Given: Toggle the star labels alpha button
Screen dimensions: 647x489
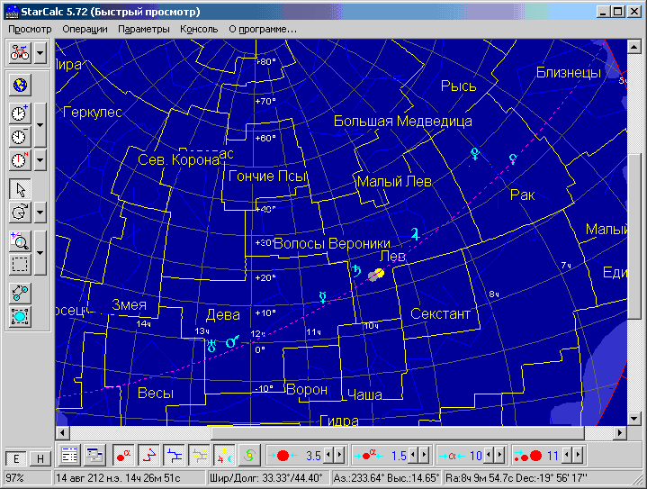Looking at the screenshot, I should (123, 454).
